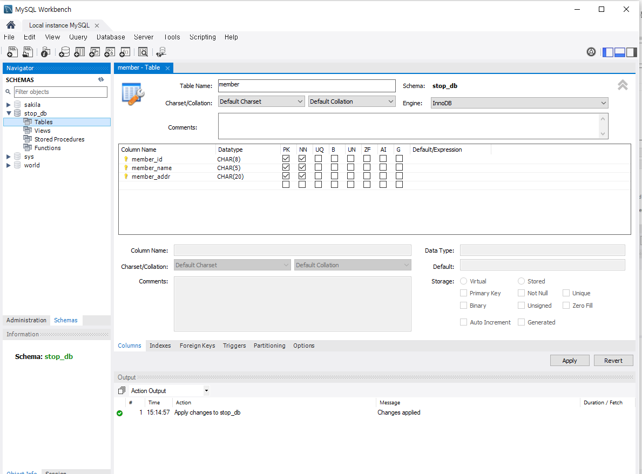Open inspector for selected object icon
This screenshot has width=642, height=474.
46,52
